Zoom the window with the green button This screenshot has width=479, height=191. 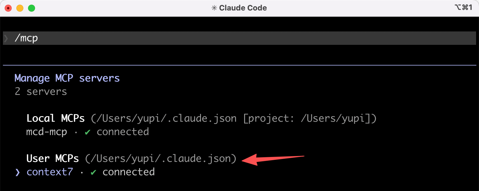(x=32, y=8)
